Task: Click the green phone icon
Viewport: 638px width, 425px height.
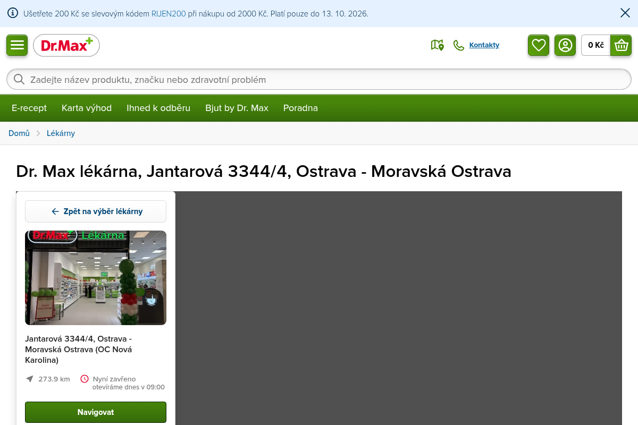Action: pyautogui.click(x=458, y=45)
